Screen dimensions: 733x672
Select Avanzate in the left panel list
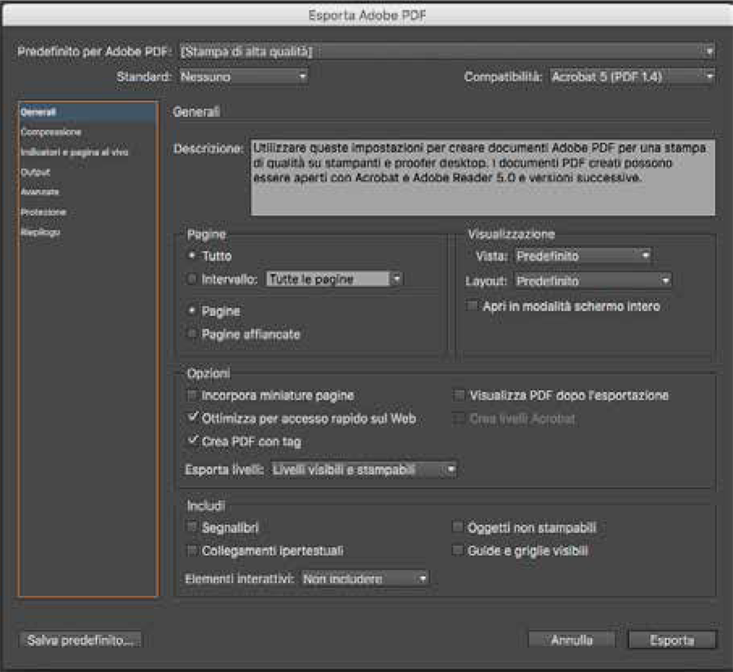[x=87, y=191]
